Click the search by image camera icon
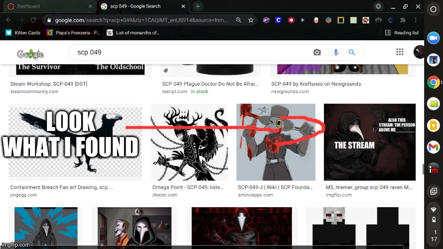 317,52
